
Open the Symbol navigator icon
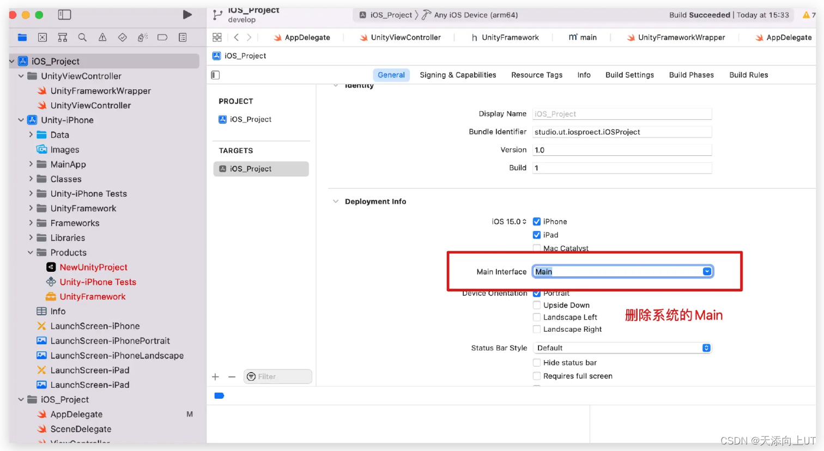[63, 37]
